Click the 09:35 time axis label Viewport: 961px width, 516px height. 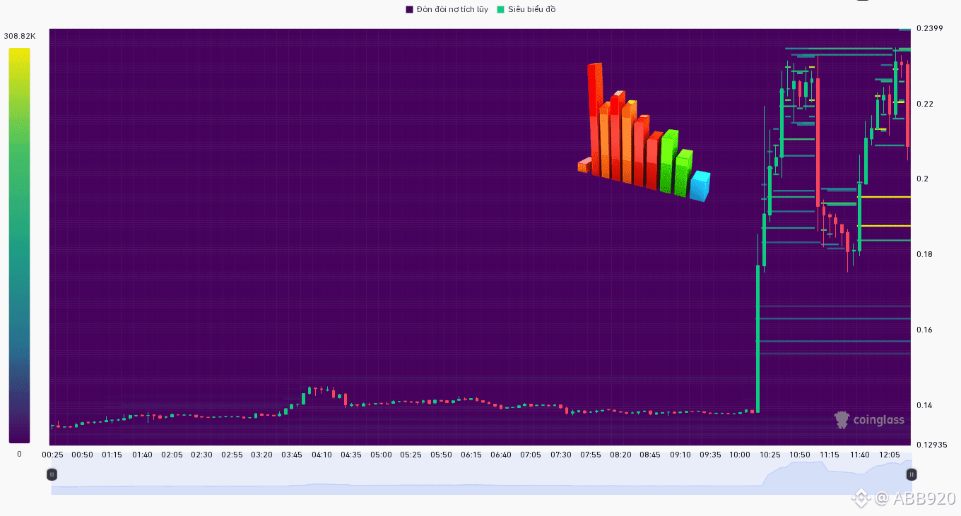coord(710,455)
